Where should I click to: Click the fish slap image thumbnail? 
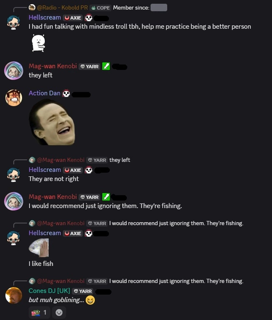[x=39, y=248]
